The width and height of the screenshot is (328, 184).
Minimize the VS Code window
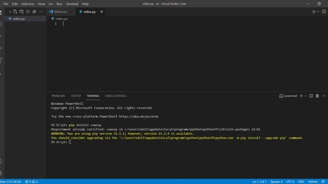pyautogui.click(x=307, y=4)
